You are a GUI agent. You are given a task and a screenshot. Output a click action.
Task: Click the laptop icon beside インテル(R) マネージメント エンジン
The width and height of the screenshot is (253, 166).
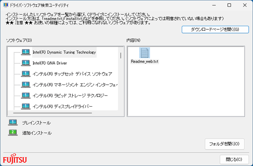click(x=26, y=85)
